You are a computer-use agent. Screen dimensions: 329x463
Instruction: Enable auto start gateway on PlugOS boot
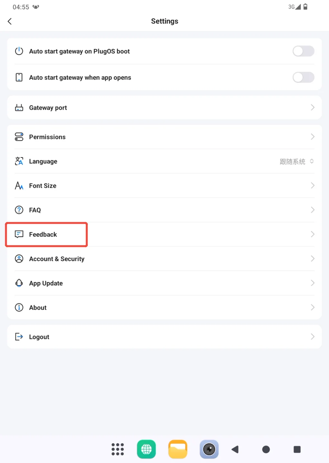coord(303,51)
